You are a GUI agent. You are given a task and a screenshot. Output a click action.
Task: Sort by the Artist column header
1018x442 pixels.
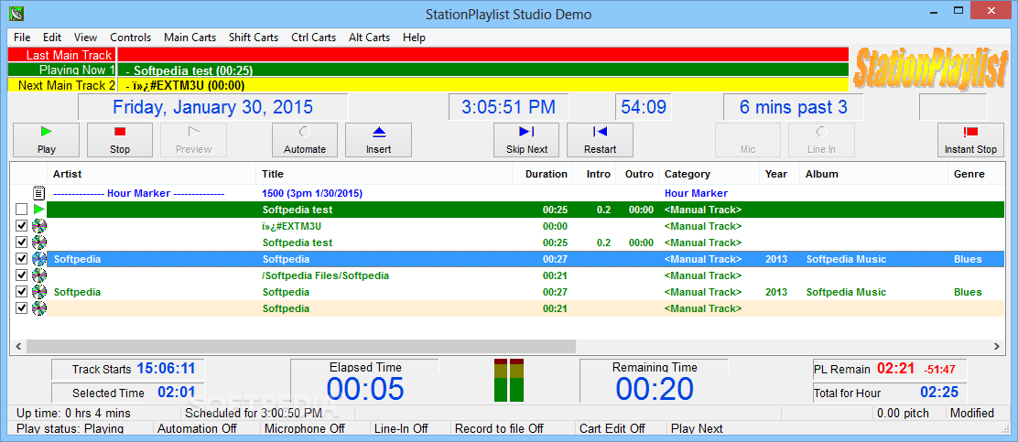151,174
